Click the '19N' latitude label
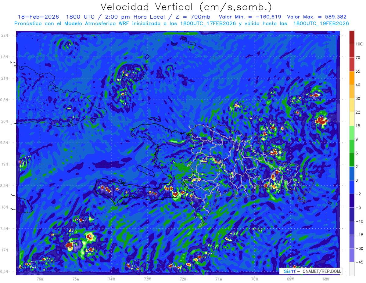The image size is (366, 283). click(5, 164)
